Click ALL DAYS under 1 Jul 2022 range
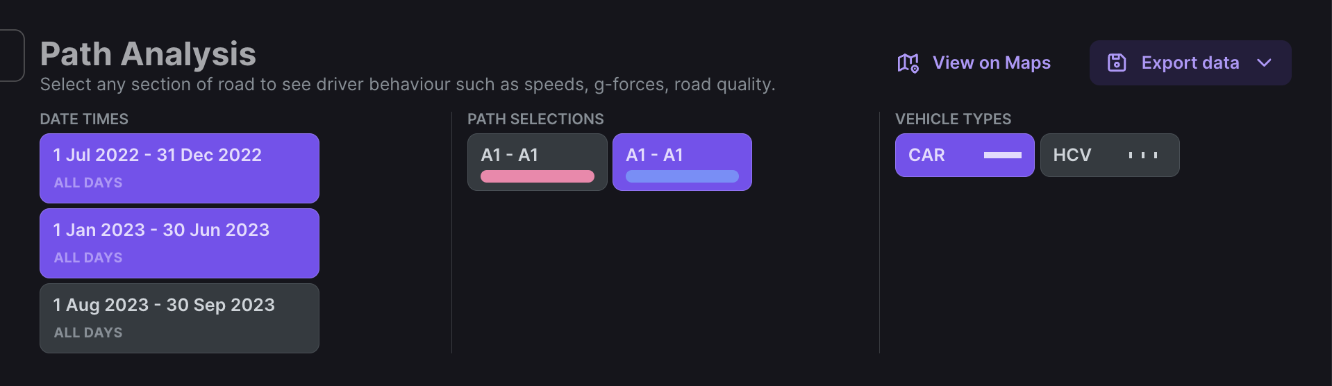The width and height of the screenshot is (1332, 386). click(88, 183)
